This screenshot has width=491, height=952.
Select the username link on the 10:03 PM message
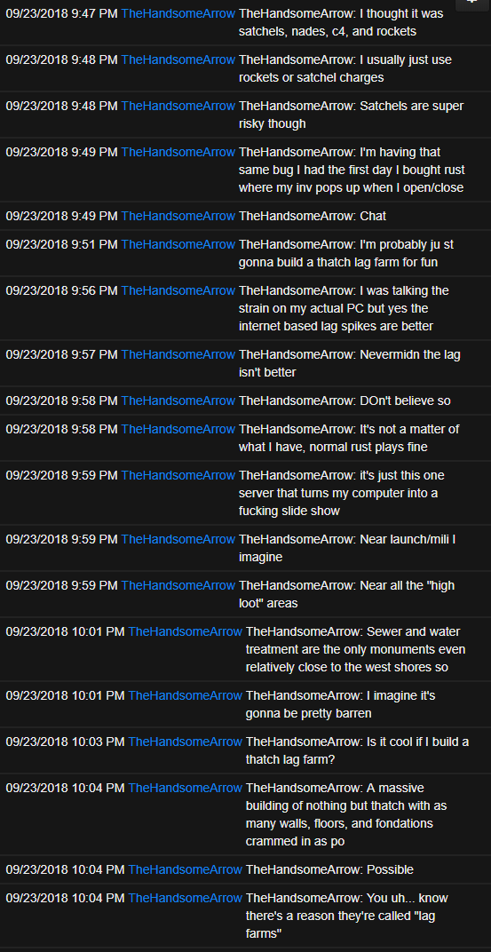pos(185,742)
